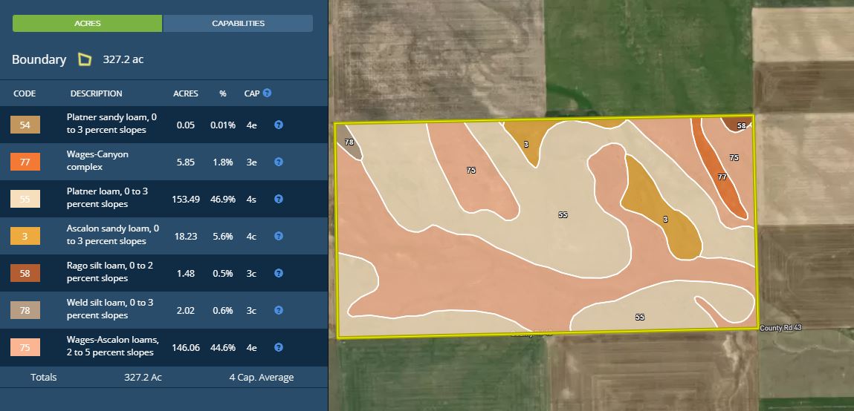Select the orange code 77 swatch

point(25,162)
